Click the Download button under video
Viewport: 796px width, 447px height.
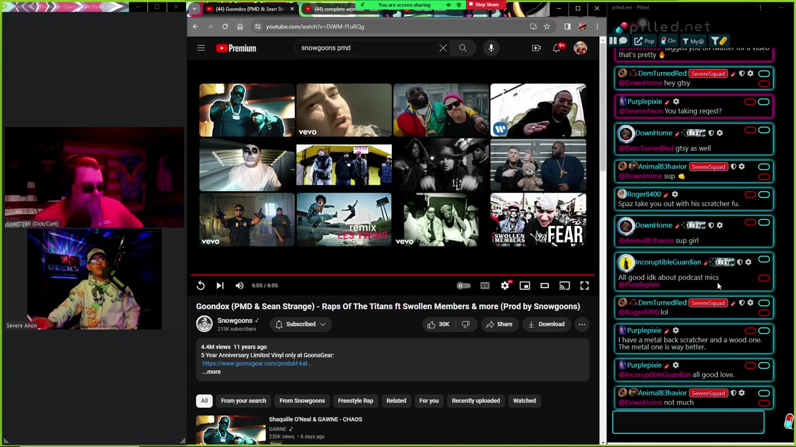click(546, 324)
